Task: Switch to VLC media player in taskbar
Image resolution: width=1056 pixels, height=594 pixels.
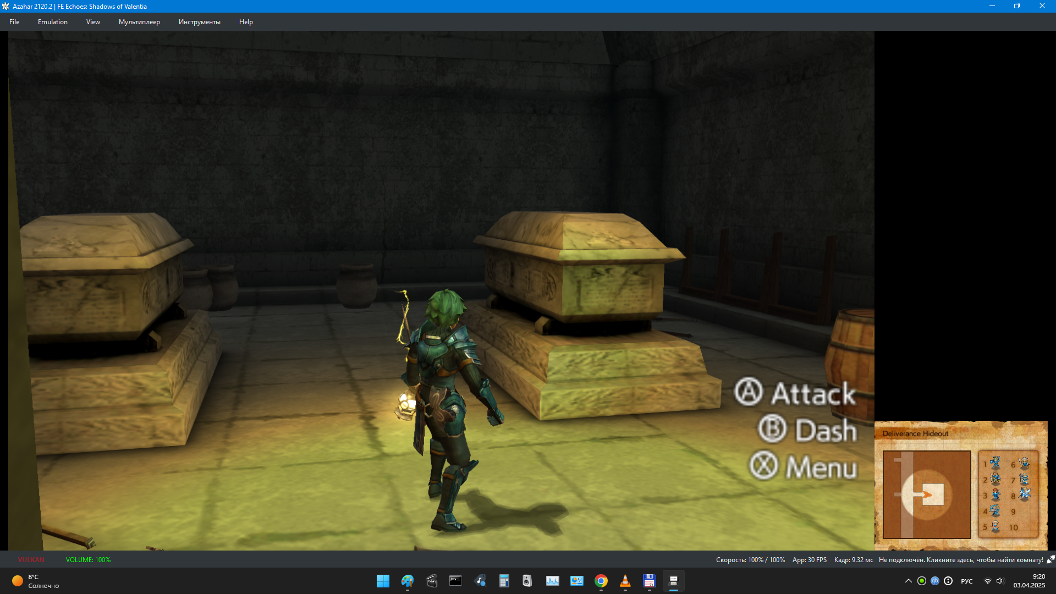Action: [x=625, y=581]
